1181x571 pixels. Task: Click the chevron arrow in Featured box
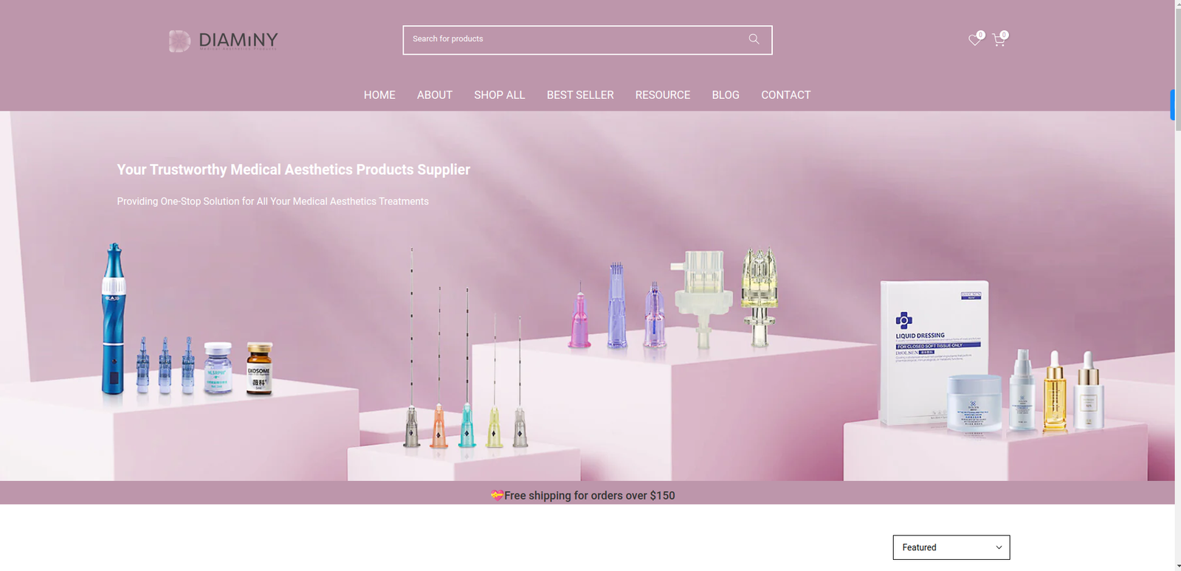(x=999, y=547)
